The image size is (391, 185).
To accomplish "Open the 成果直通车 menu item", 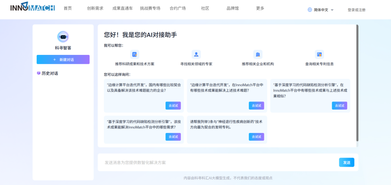I will (x=122, y=8).
